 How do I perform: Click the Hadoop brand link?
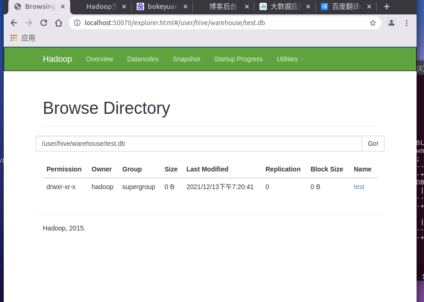click(57, 59)
